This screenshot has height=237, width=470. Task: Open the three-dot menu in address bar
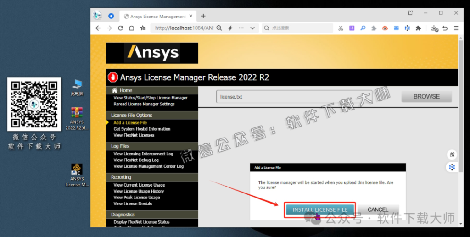pos(241,28)
